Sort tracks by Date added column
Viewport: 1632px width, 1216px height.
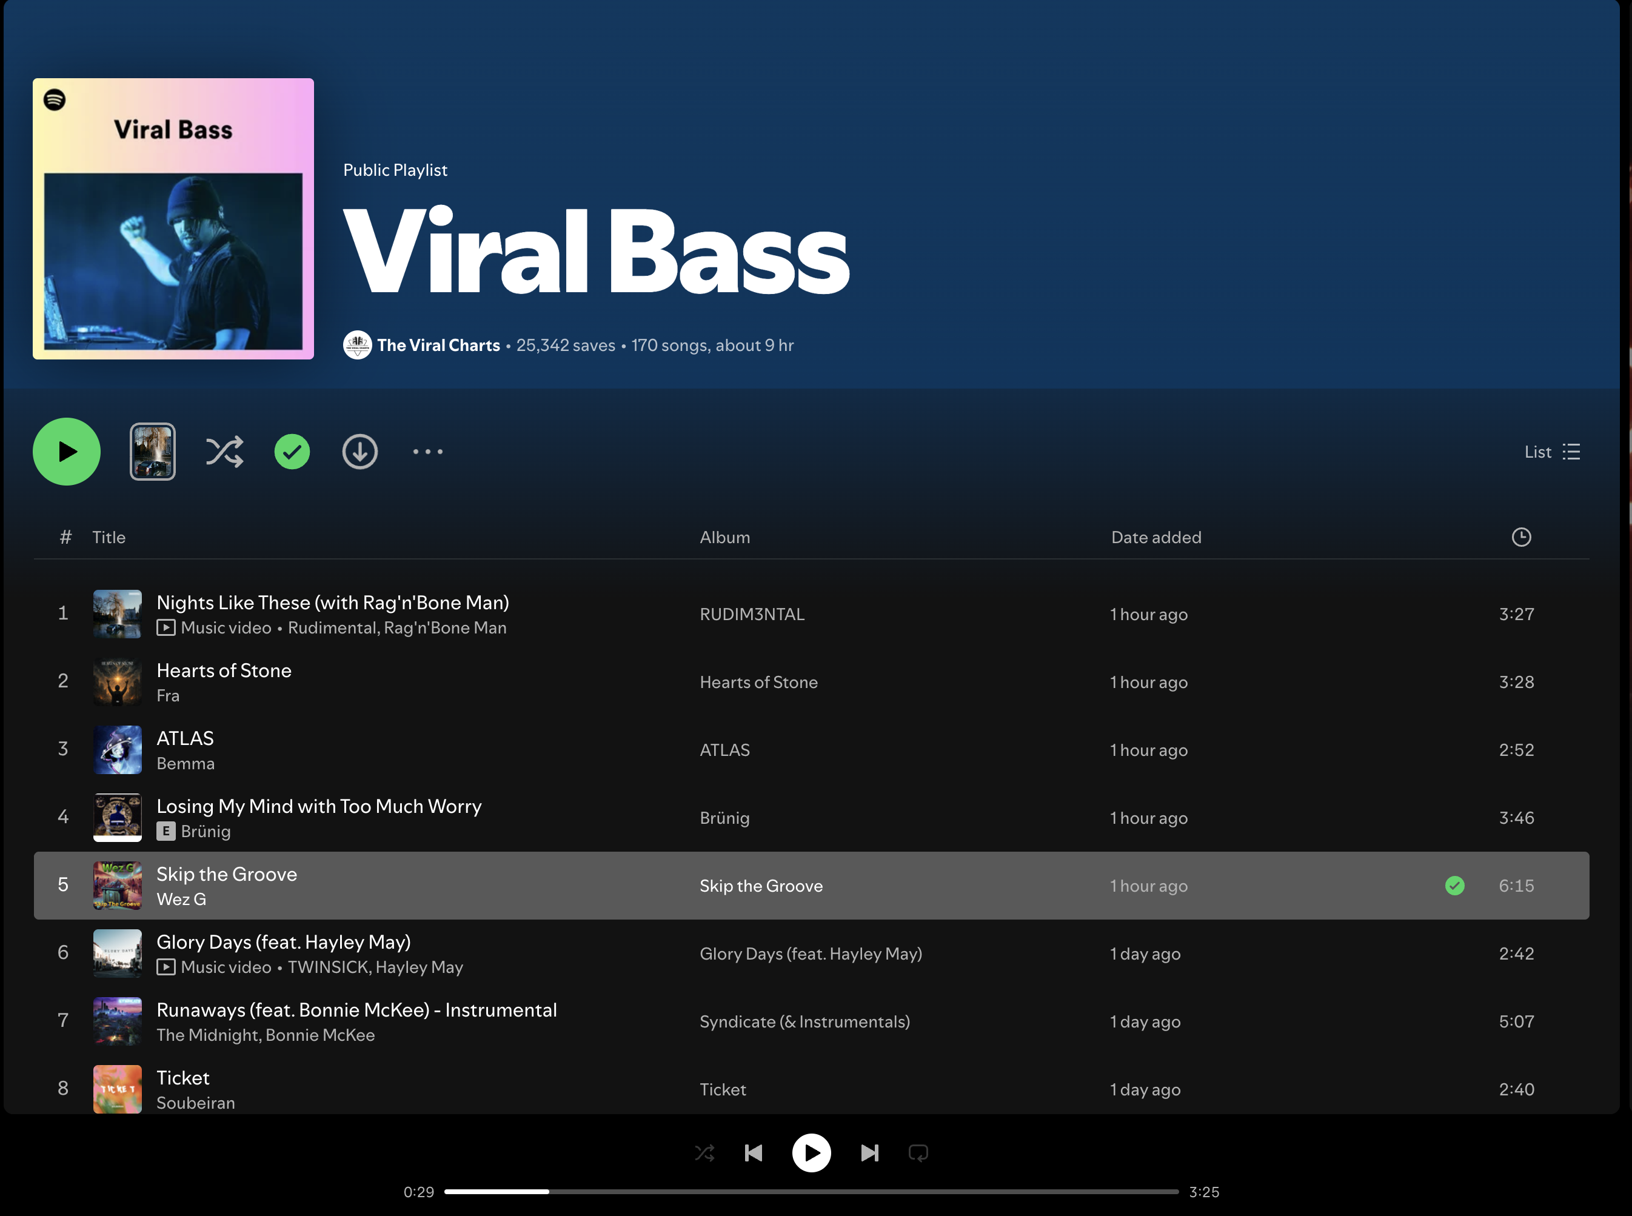[x=1155, y=537]
